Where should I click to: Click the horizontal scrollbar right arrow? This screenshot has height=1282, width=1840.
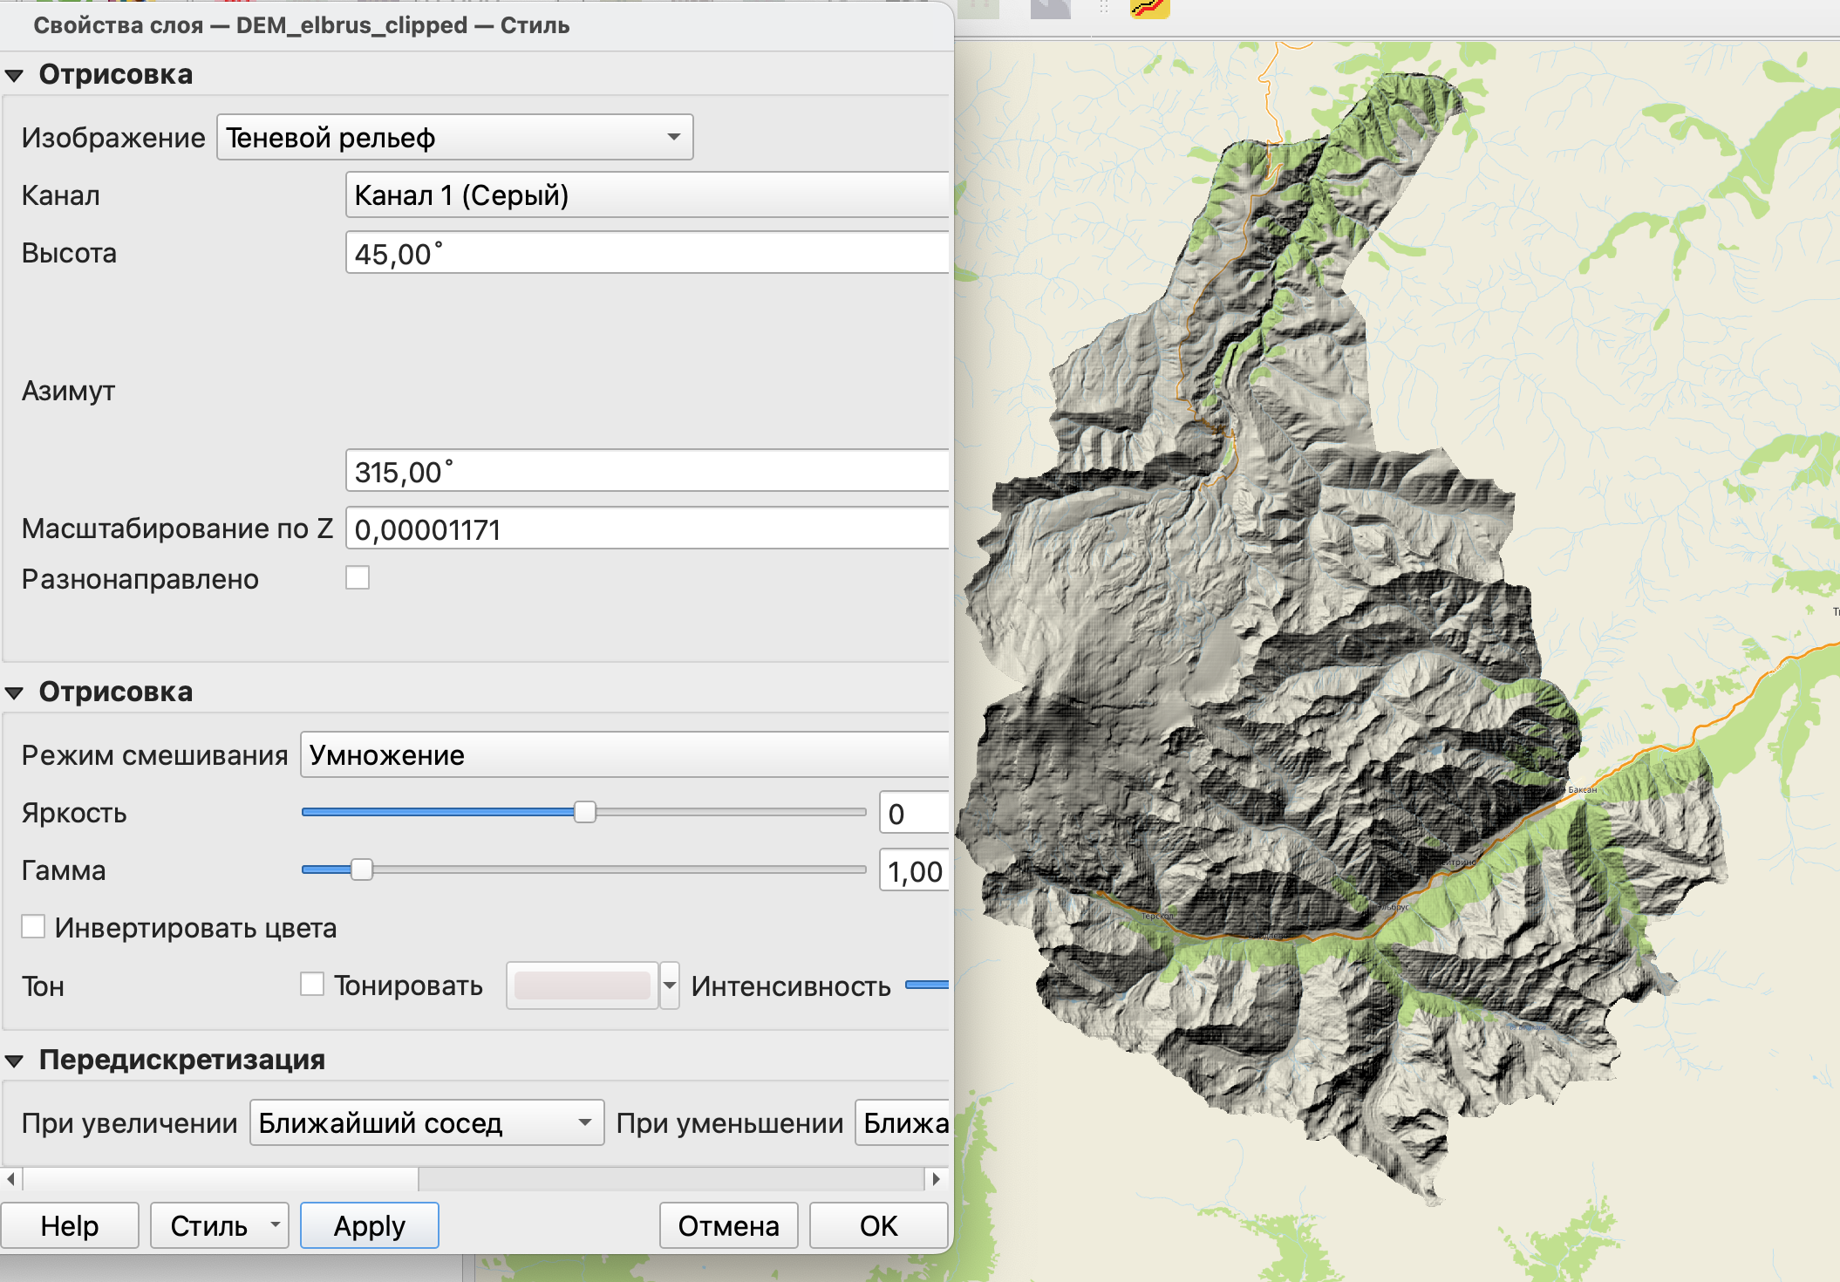[936, 1179]
